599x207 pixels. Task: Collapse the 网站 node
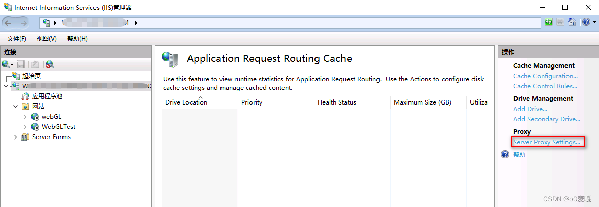click(16, 107)
